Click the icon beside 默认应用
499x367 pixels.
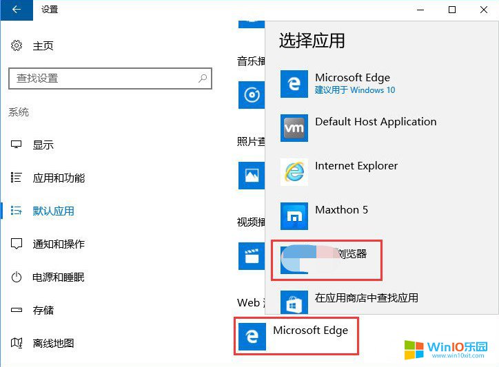17,211
